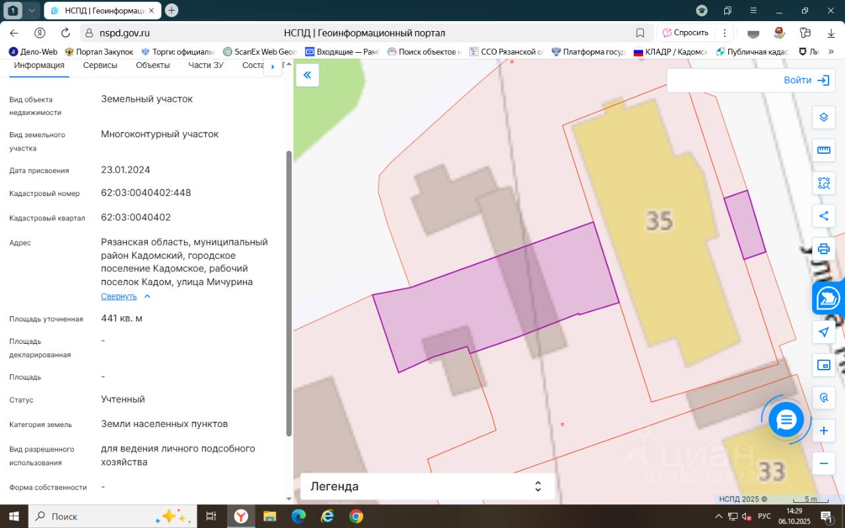View site security lock info
Image resolution: width=845 pixels, height=528 pixels.
pos(90,33)
